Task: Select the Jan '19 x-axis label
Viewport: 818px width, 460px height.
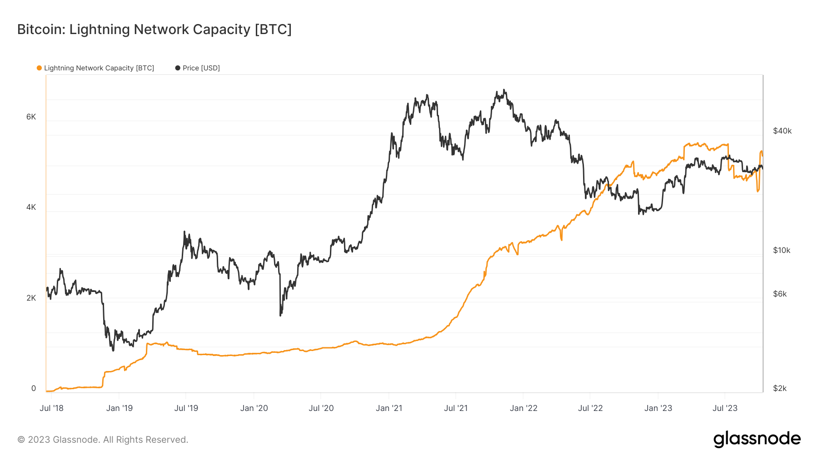Action: click(x=120, y=408)
